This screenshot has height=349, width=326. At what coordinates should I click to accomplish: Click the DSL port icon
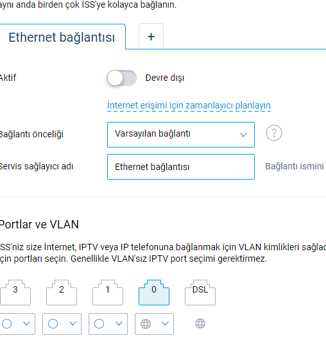(x=200, y=293)
